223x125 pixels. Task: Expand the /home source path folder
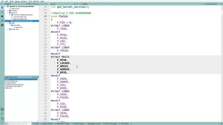10,15
